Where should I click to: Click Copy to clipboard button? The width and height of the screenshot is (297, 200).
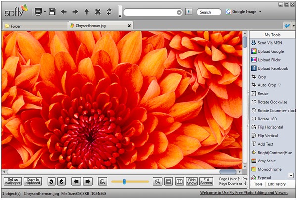(33, 181)
